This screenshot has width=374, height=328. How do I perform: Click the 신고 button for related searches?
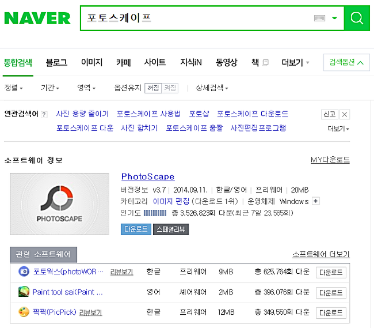(329, 114)
